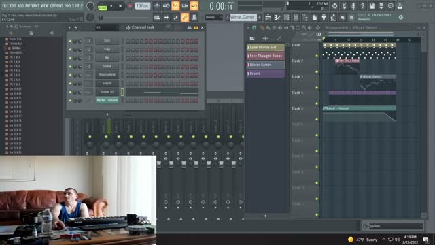This screenshot has width=435, height=245.
Task: Open the Channel rack options arrow menu
Action: (x=69, y=27)
